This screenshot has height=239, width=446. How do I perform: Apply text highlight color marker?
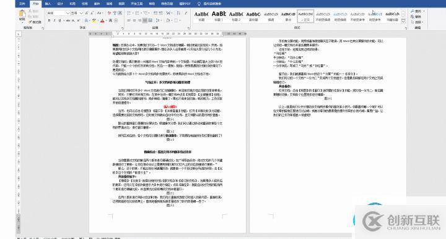coord(94,21)
